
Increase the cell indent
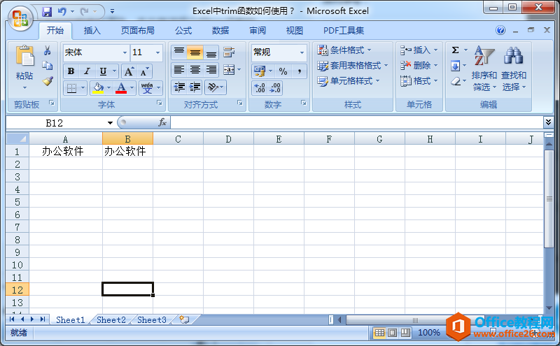(x=195, y=87)
